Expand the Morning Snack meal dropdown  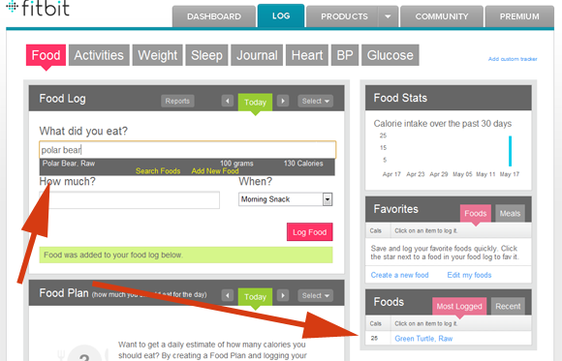(328, 199)
